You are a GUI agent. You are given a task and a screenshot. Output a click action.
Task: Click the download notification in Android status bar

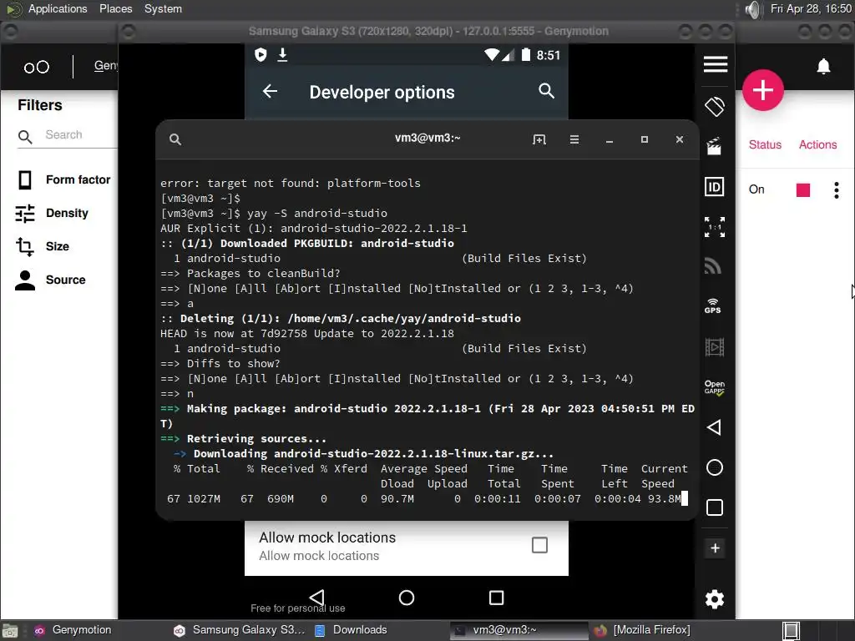[x=282, y=54]
